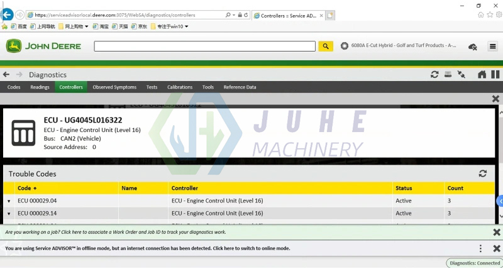Go to home using house icon
Image resolution: width=503 pixels, height=269 pixels.
click(482, 75)
